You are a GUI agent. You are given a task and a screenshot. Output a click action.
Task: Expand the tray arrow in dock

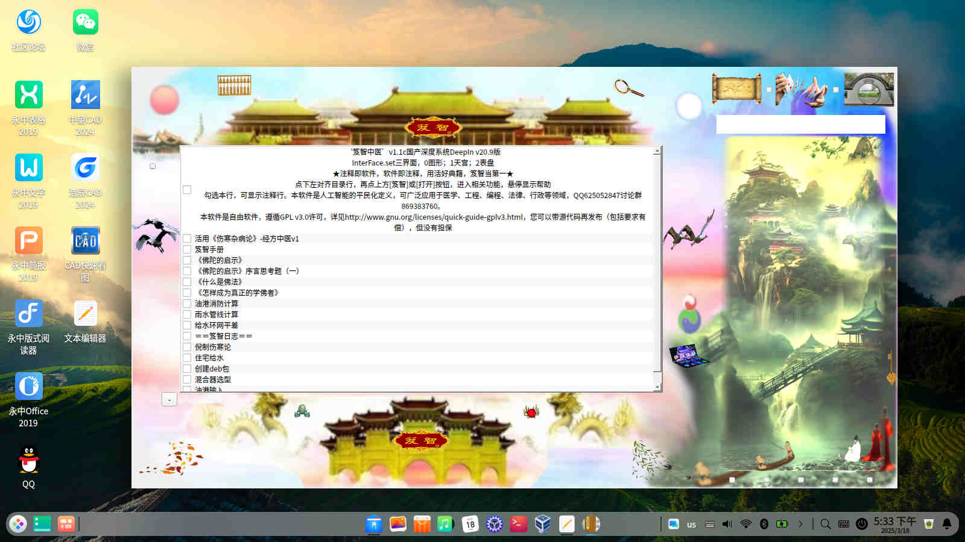[x=800, y=524]
